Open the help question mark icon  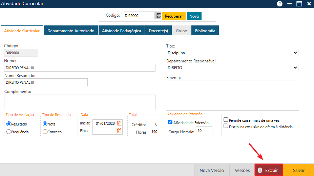[279, 4]
